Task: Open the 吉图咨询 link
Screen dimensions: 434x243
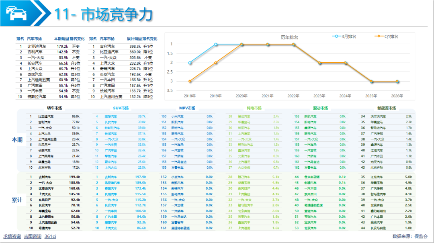Action: click(33, 236)
